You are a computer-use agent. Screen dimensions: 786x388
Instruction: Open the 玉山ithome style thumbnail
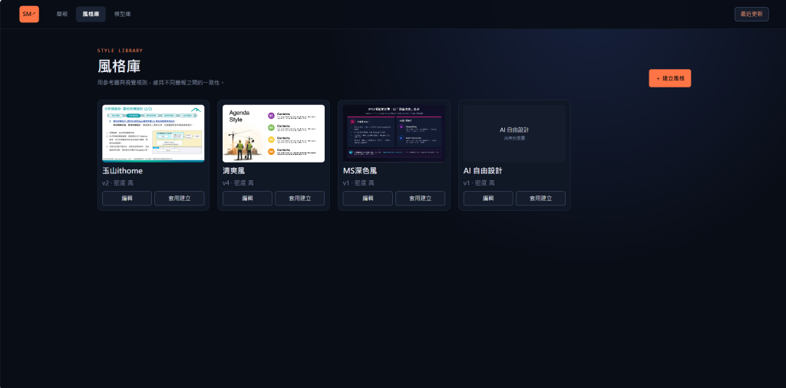pyautogui.click(x=154, y=133)
